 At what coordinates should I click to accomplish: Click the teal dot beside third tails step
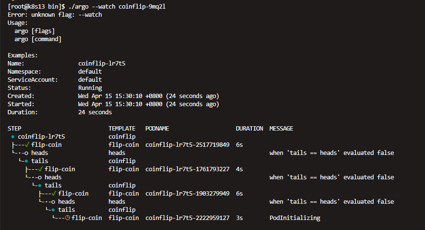pos(53,210)
